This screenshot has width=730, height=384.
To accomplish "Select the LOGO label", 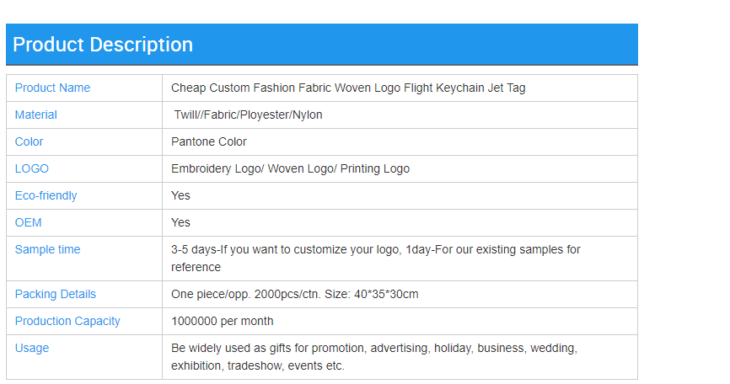I will pos(32,168).
